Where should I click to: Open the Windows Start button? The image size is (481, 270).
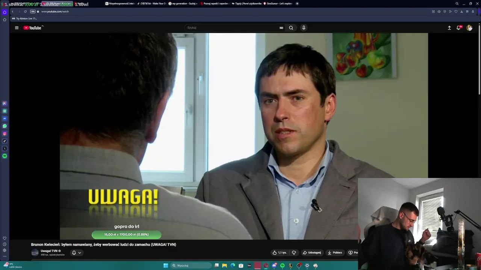coord(166,265)
